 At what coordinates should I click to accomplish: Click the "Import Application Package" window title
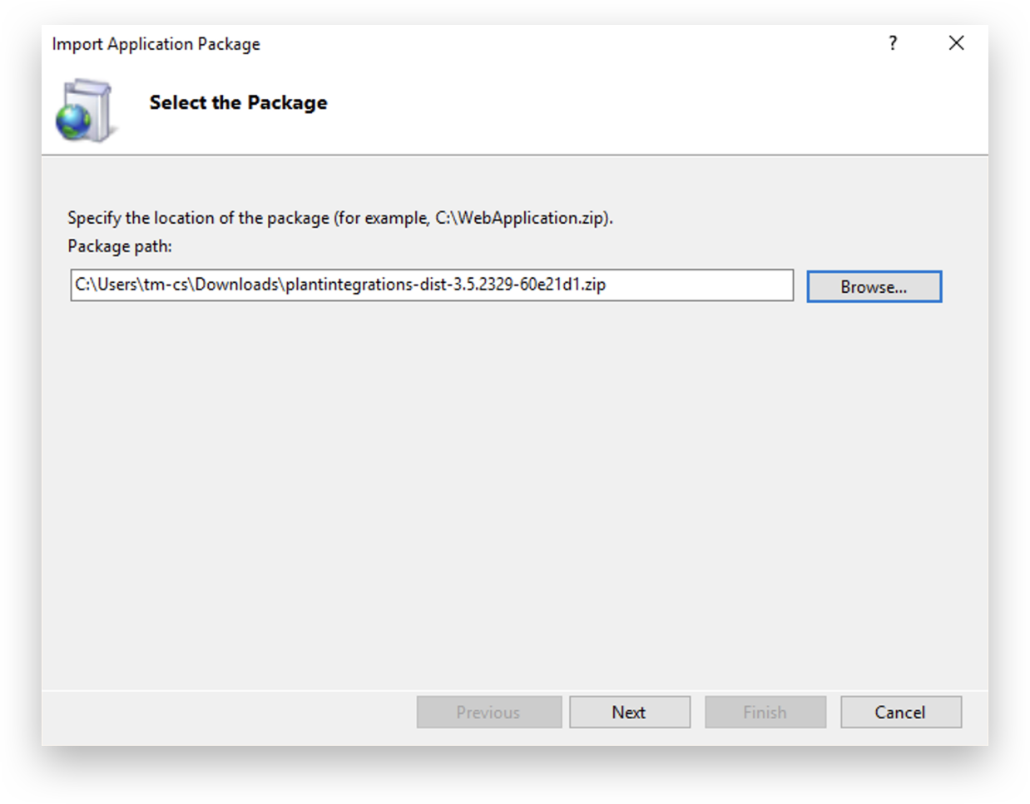[x=156, y=44]
